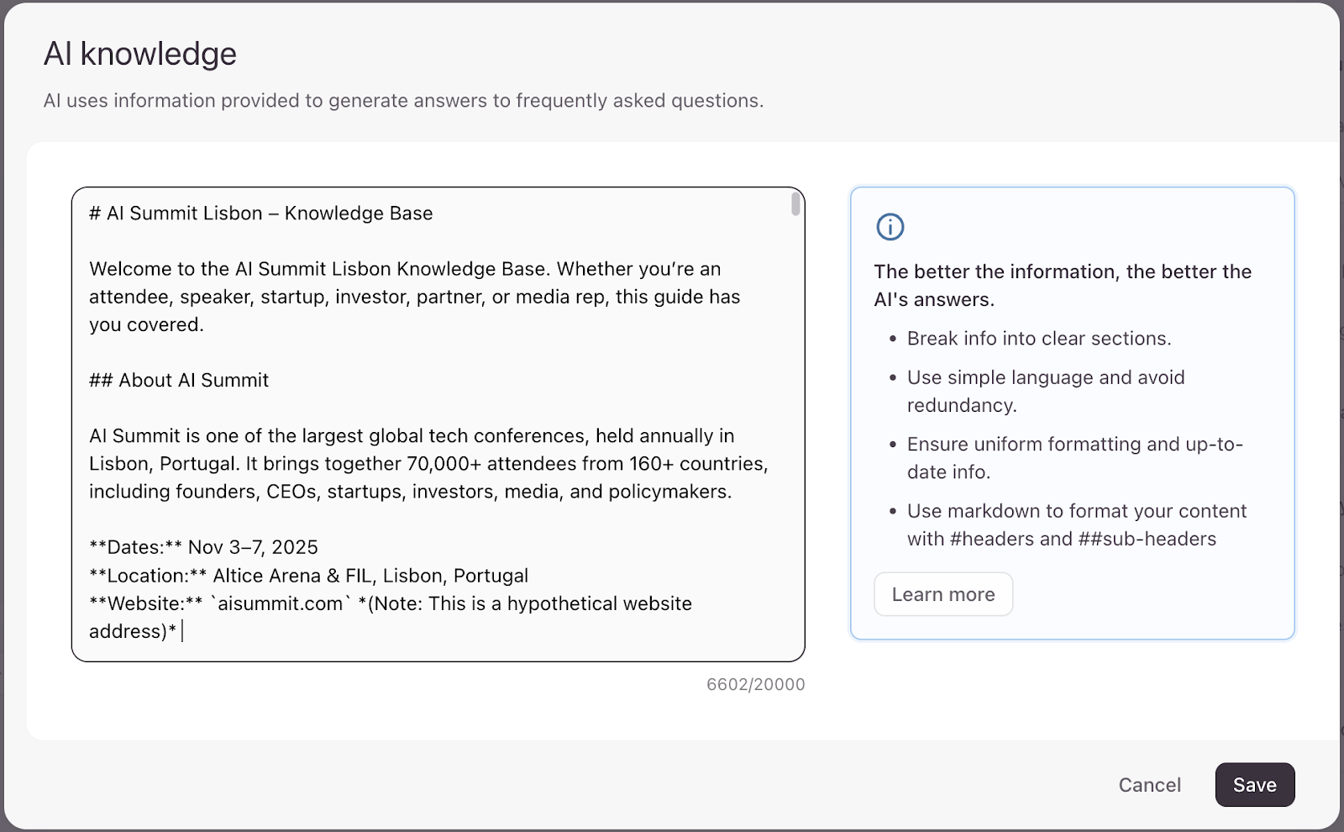Select the 'Ensure uniform formatting' tip
The width and height of the screenshot is (1344, 832).
1074,457
